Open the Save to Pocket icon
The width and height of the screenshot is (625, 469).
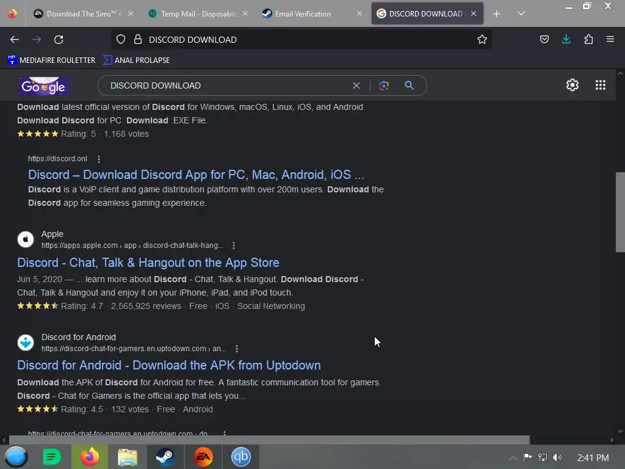point(544,39)
